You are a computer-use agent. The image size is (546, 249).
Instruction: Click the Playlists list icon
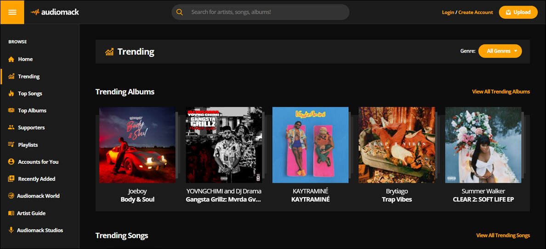pos(11,144)
